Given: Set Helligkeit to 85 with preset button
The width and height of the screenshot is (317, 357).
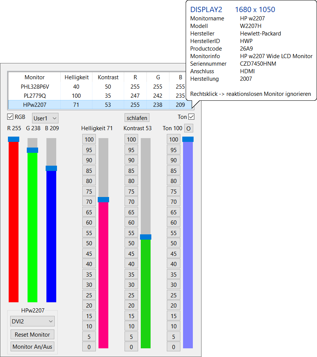Looking at the screenshot, I should [x=89, y=171].
